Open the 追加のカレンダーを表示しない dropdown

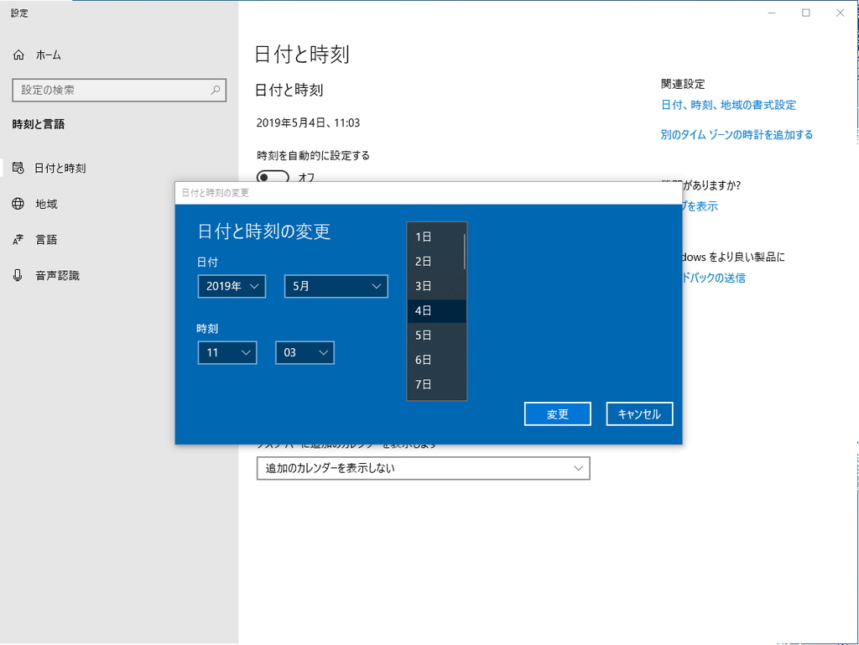423,468
